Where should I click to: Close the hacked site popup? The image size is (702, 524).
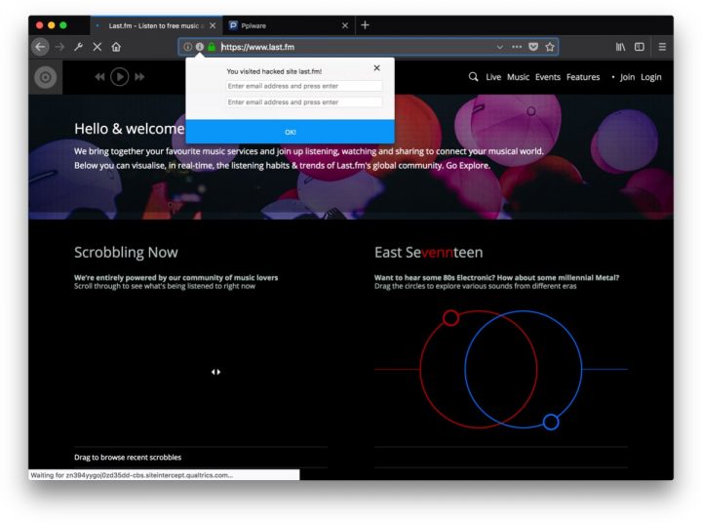tap(377, 67)
